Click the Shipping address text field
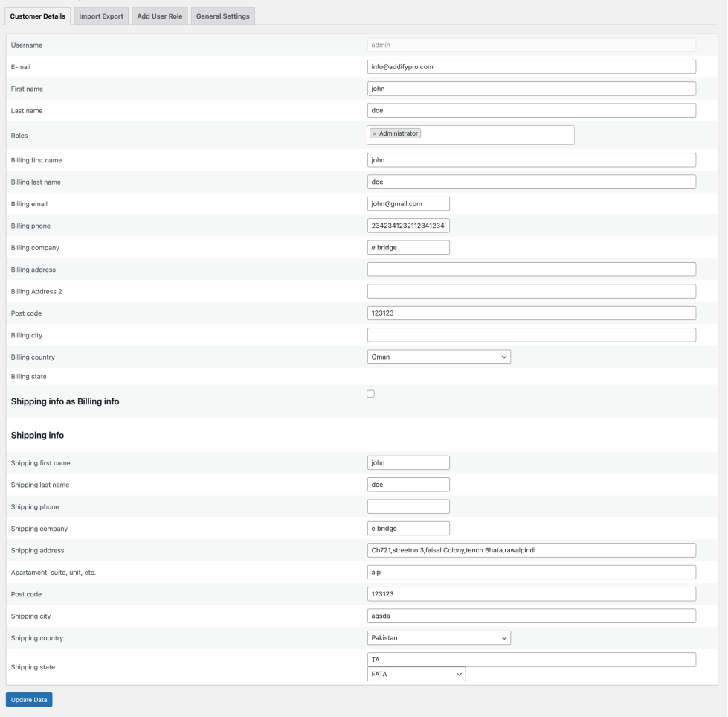Viewport: 728px width, 717px height. coord(531,550)
